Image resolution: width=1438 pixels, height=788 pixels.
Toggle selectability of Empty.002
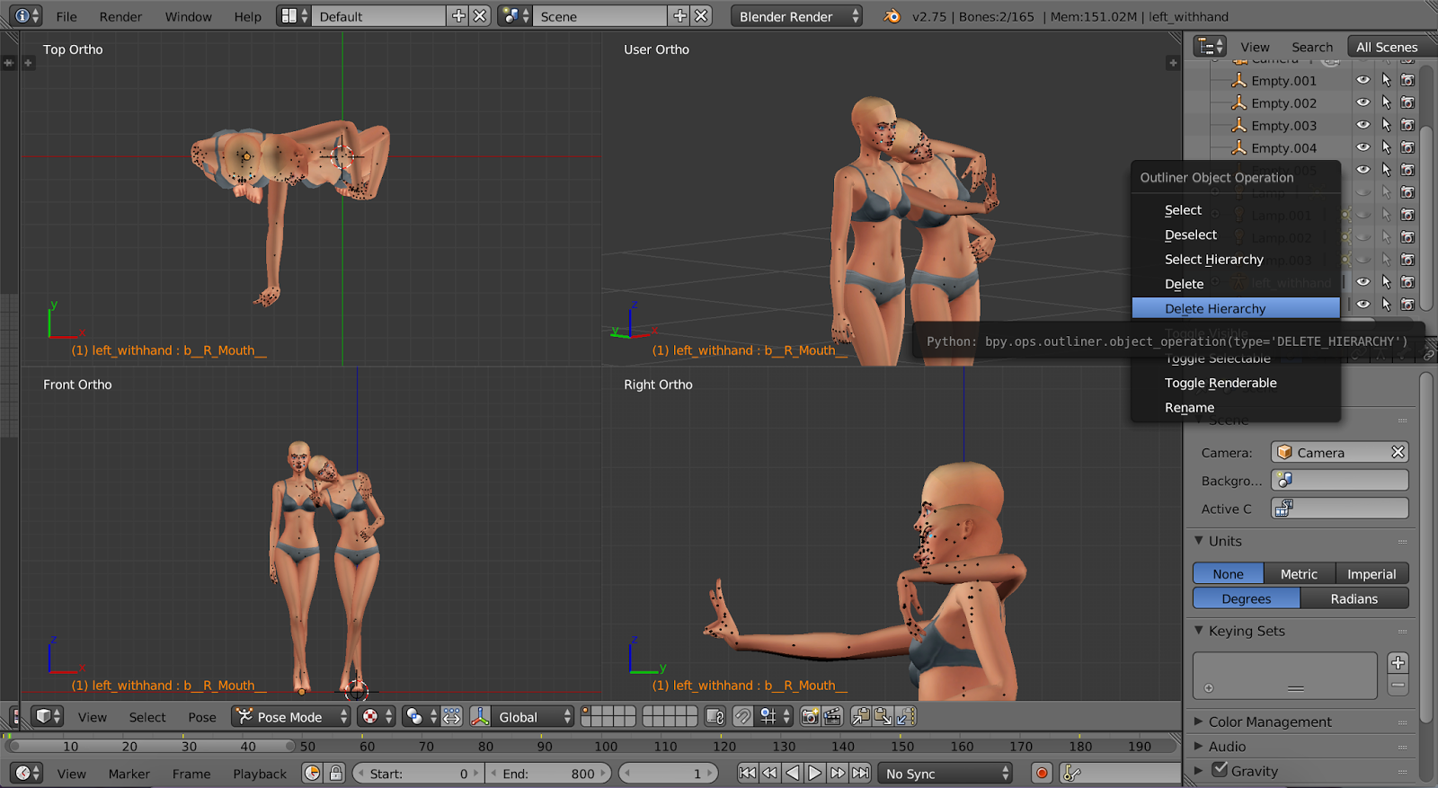click(1386, 102)
